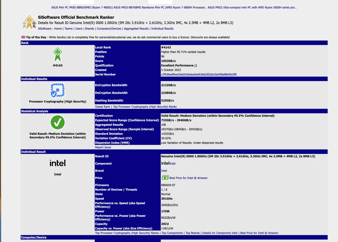
Task: Open the Brands navigation link
Action: point(90,29)
